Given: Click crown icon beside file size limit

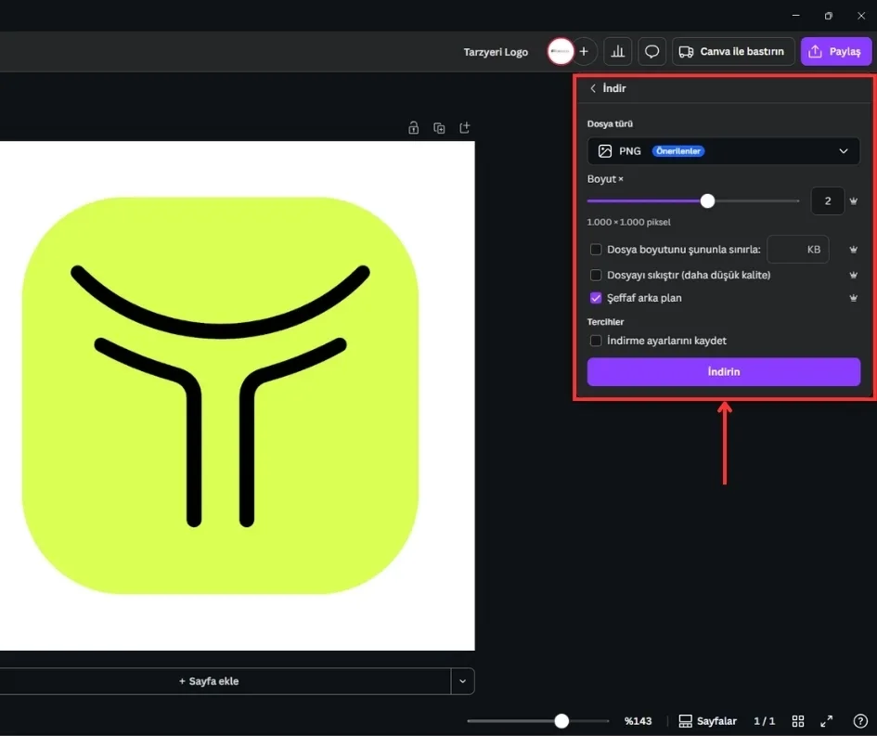Looking at the screenshot, I should pos(854,250).
